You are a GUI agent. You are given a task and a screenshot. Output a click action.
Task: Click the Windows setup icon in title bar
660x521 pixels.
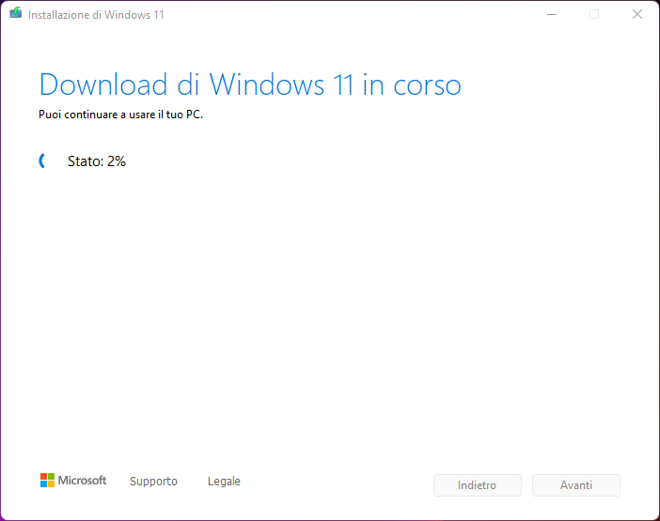16,14
